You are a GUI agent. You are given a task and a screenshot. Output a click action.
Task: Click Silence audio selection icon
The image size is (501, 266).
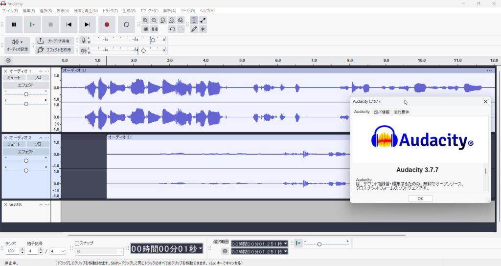pos(154,29)
